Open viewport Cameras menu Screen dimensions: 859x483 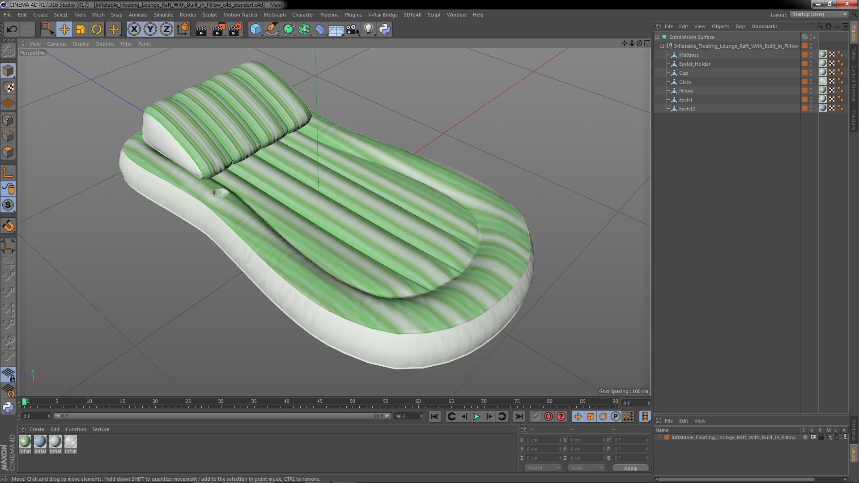tap(56, 44)
